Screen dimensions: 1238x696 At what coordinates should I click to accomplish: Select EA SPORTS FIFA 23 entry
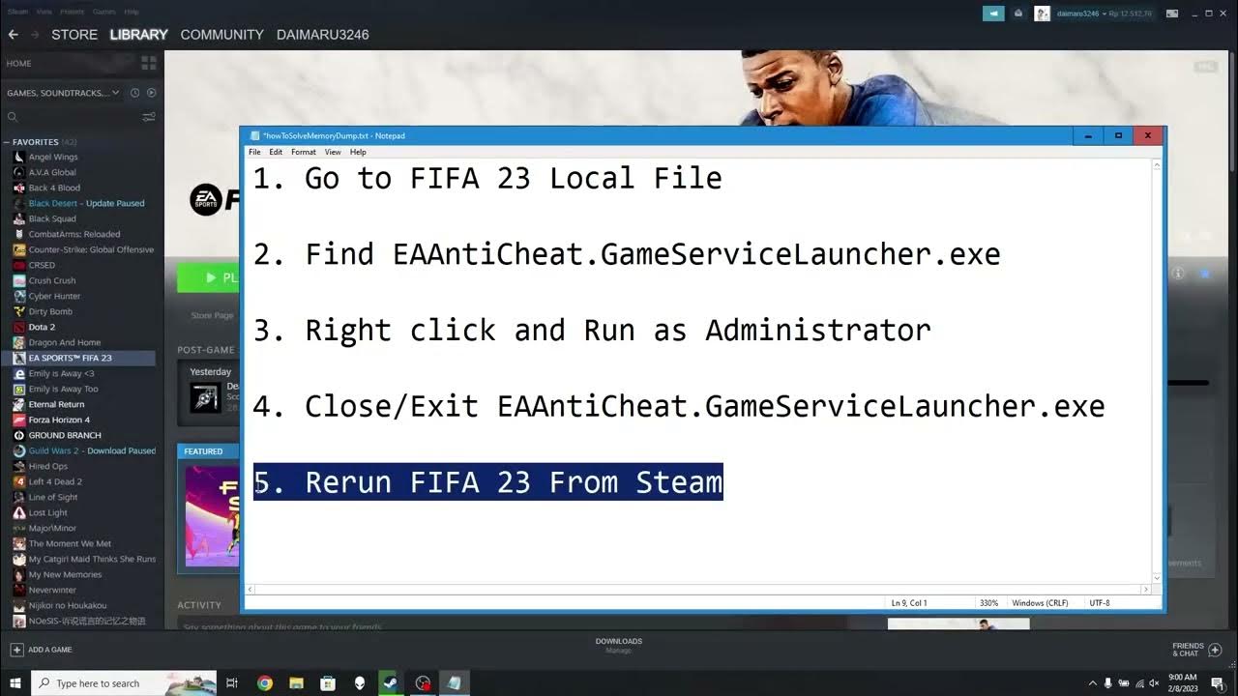point(70,358)
